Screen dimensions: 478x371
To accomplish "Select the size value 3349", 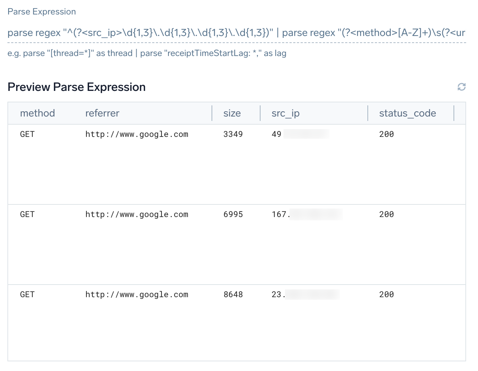I will [233, 134].
